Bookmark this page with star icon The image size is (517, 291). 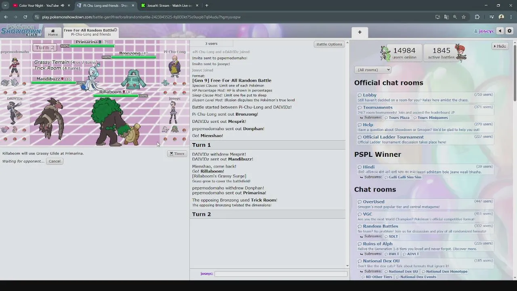coord(464,17)
